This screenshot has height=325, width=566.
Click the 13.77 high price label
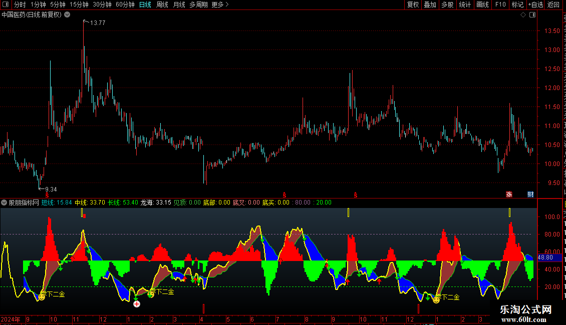pyautogui.click(x=98, y=22)
